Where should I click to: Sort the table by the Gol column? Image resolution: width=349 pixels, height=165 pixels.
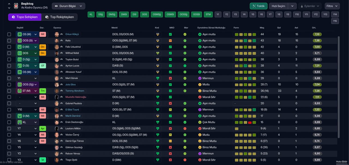[x=279, y=28]
